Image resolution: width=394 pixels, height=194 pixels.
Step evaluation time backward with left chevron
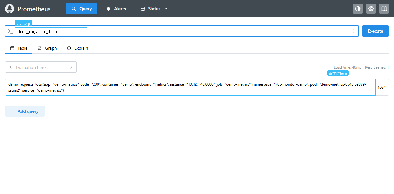coord(11,67)
